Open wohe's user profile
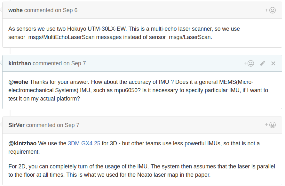The height and width of the screenshot is (186, 285). coord(15,10)
